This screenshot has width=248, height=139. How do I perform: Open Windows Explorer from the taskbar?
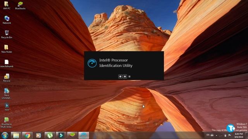pyautogui.click(x=16, y=136)
